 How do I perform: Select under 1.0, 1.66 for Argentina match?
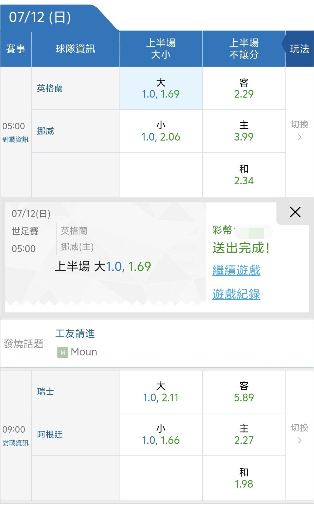(x=161, y=434)
